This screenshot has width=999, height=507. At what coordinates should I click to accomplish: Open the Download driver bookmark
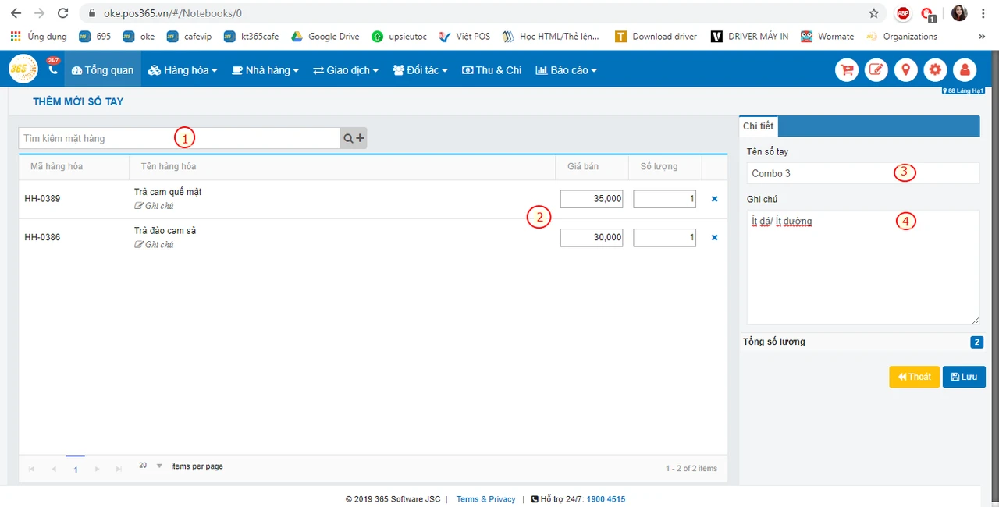click(657, 36)
